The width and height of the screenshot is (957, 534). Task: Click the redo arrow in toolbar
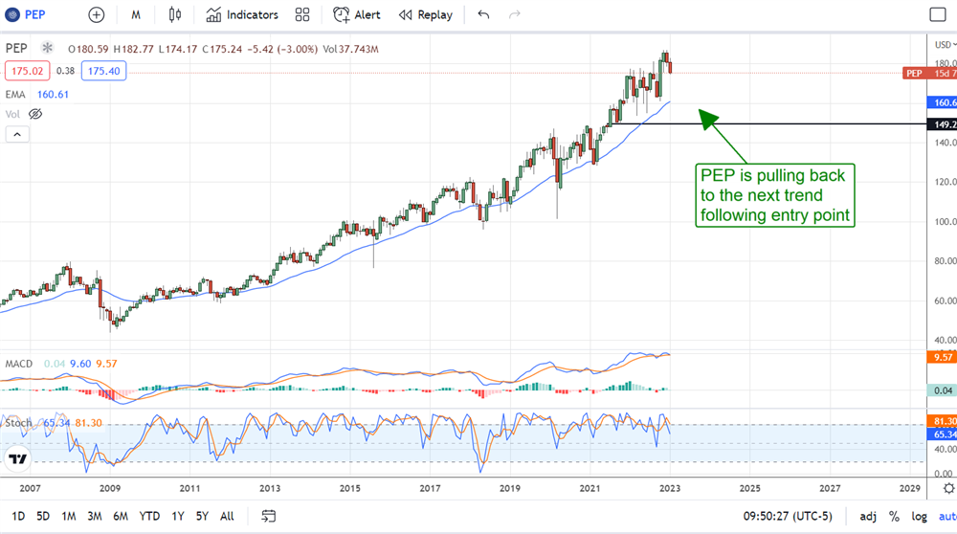516,14
